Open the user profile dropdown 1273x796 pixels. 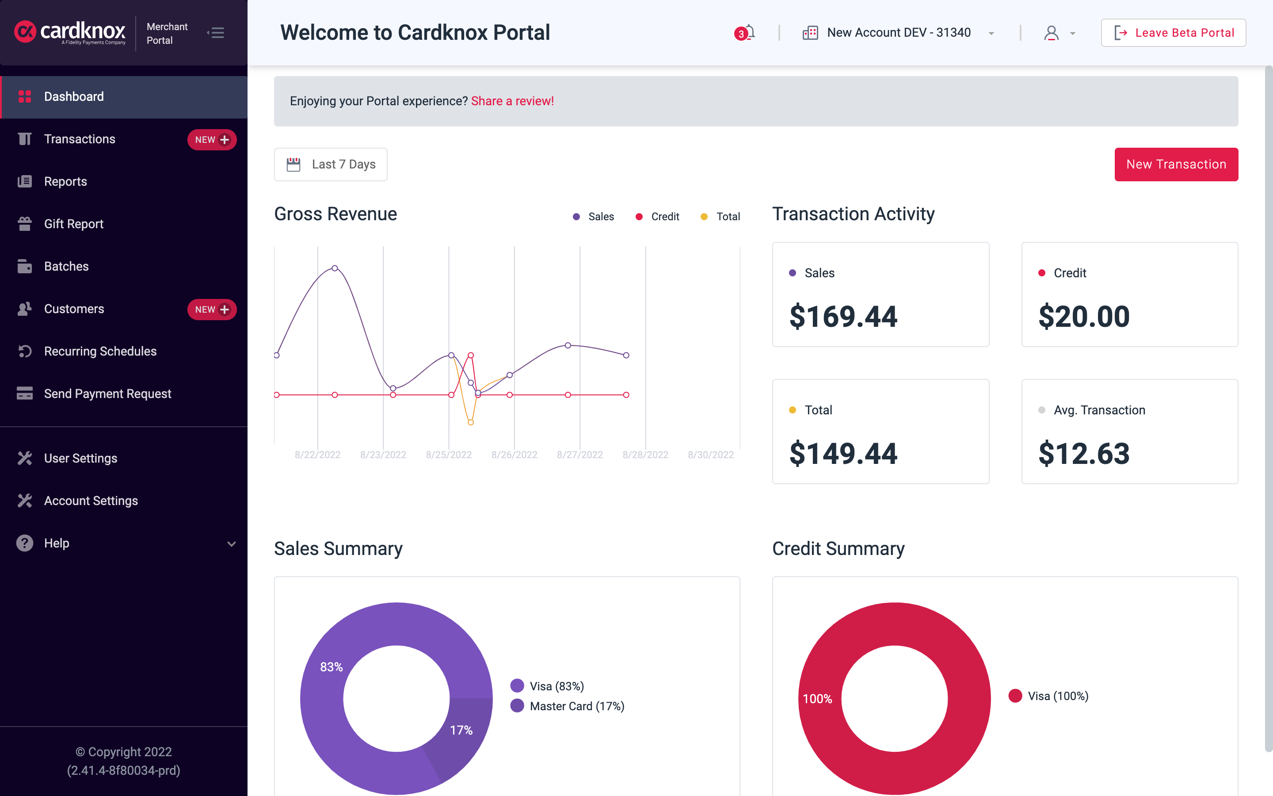(1058, 33)
